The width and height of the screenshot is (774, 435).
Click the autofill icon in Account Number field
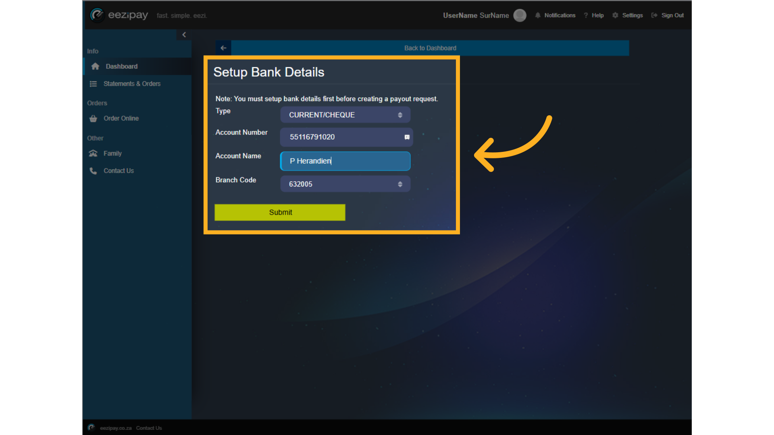pyautogui.click(x=407, y=137)
